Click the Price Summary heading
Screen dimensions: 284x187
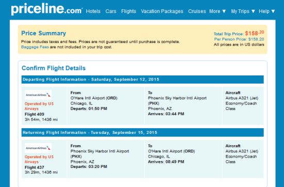[44, 34]
